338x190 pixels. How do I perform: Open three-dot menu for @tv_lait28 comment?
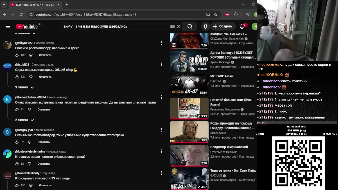tap(162, 64)
